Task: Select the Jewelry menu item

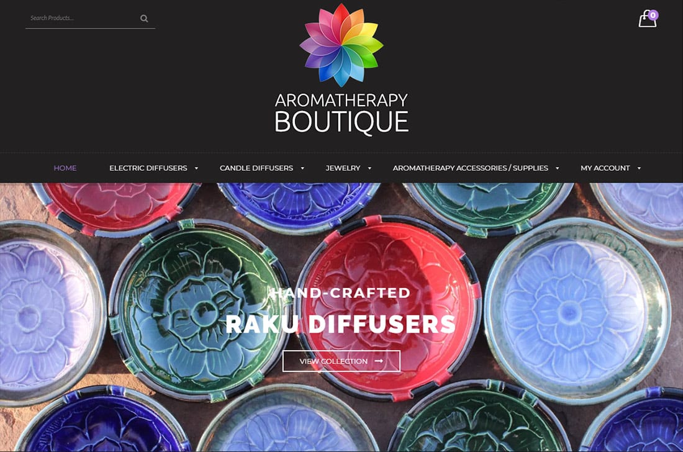Action: tap(343, 168)
